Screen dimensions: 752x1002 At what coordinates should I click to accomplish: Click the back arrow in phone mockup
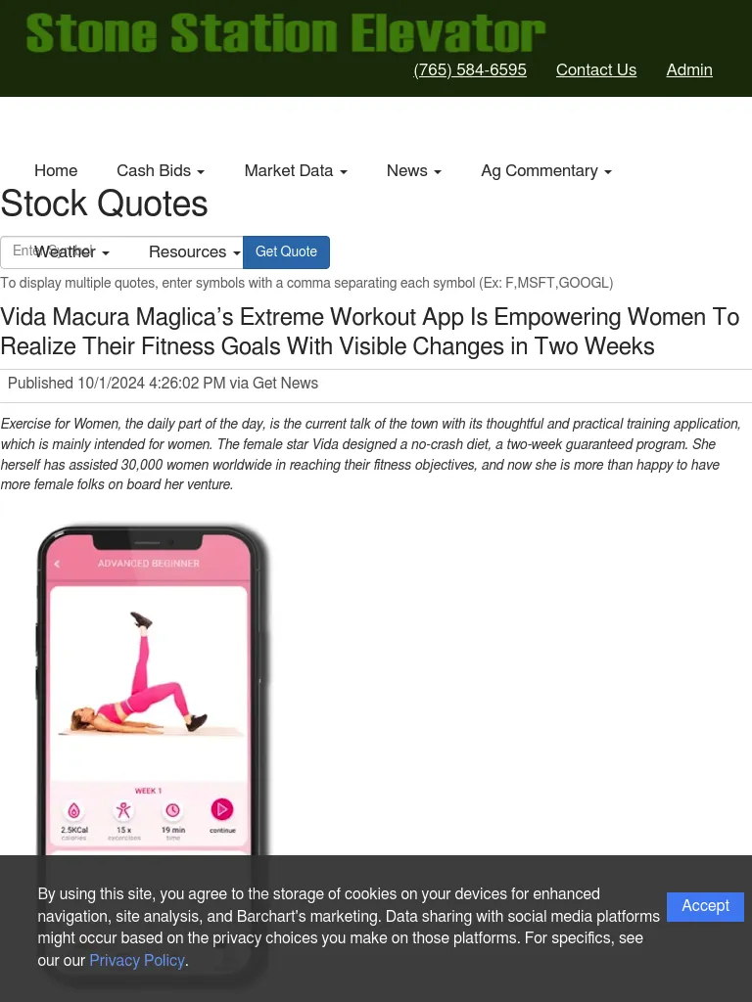point(57,564)
